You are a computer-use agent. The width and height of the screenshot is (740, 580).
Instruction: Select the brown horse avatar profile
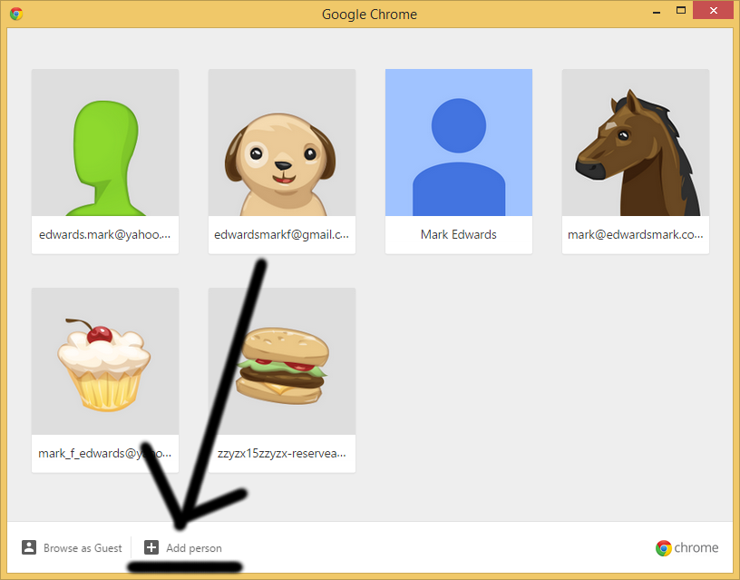coord(635,143)
